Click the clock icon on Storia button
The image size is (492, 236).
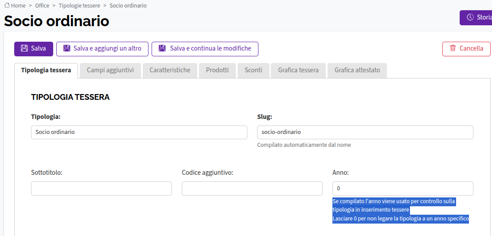(470, 17)
